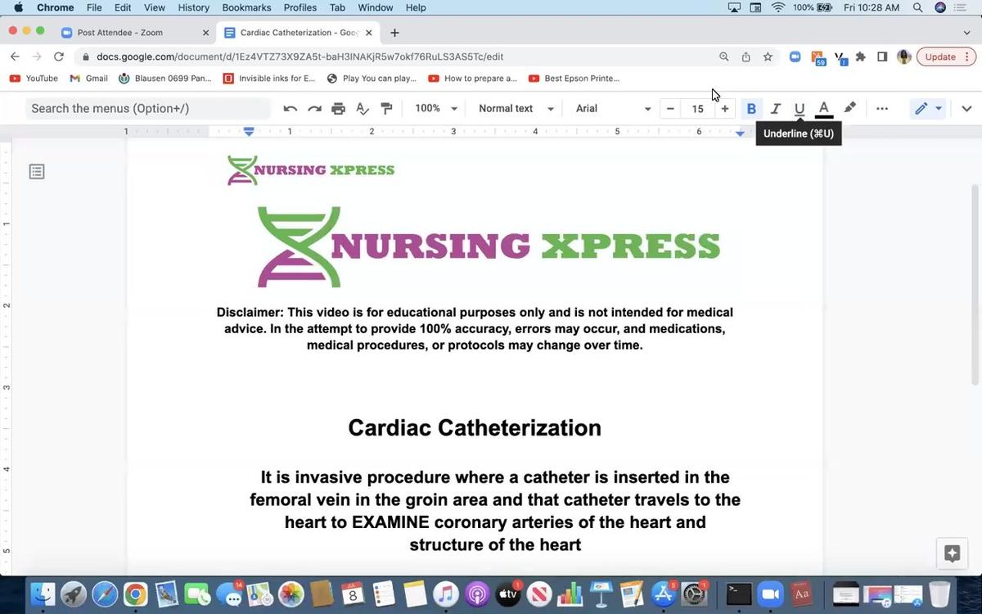982x614 pixels.
Task: Open the Edit menu
Action: [x=123, y=7]
